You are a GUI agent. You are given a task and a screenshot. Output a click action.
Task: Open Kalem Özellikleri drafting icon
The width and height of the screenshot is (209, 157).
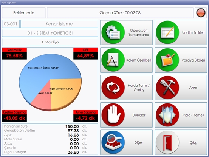[113, 60]
